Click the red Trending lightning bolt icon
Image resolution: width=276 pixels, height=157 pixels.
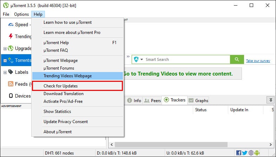point(11,36)
